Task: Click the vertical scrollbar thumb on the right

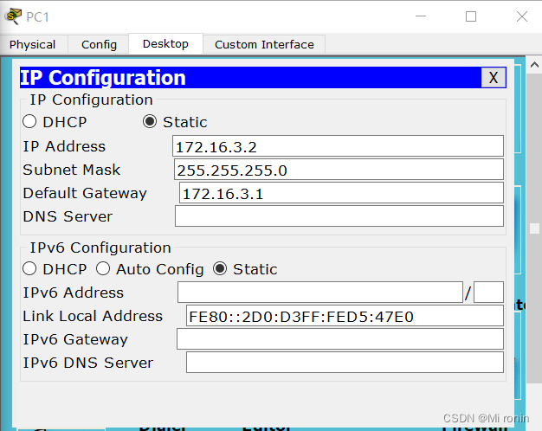Action: pyautogui.click(x=534, y=228)
